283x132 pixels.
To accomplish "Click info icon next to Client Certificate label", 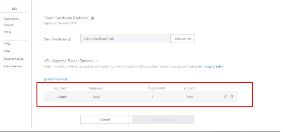I will pyautogui.click(x=69, y=39).
